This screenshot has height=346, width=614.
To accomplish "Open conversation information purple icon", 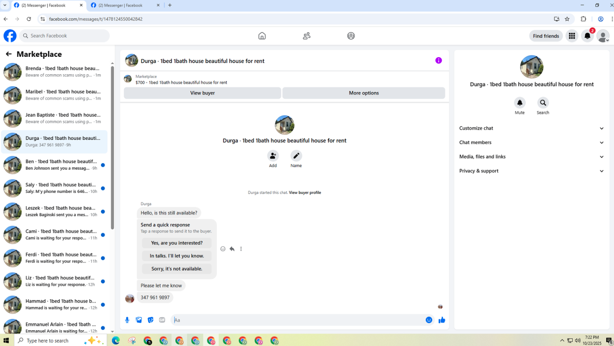I will tap(438, 61).
